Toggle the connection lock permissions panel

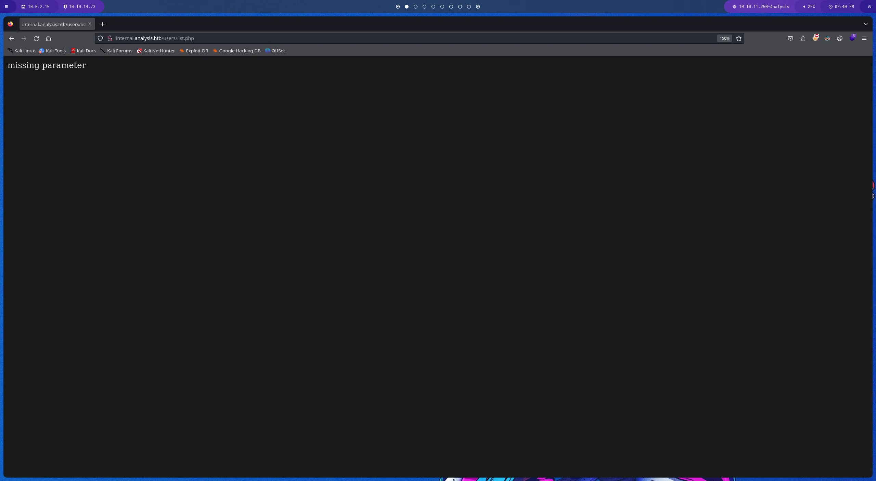click(110, 38)
